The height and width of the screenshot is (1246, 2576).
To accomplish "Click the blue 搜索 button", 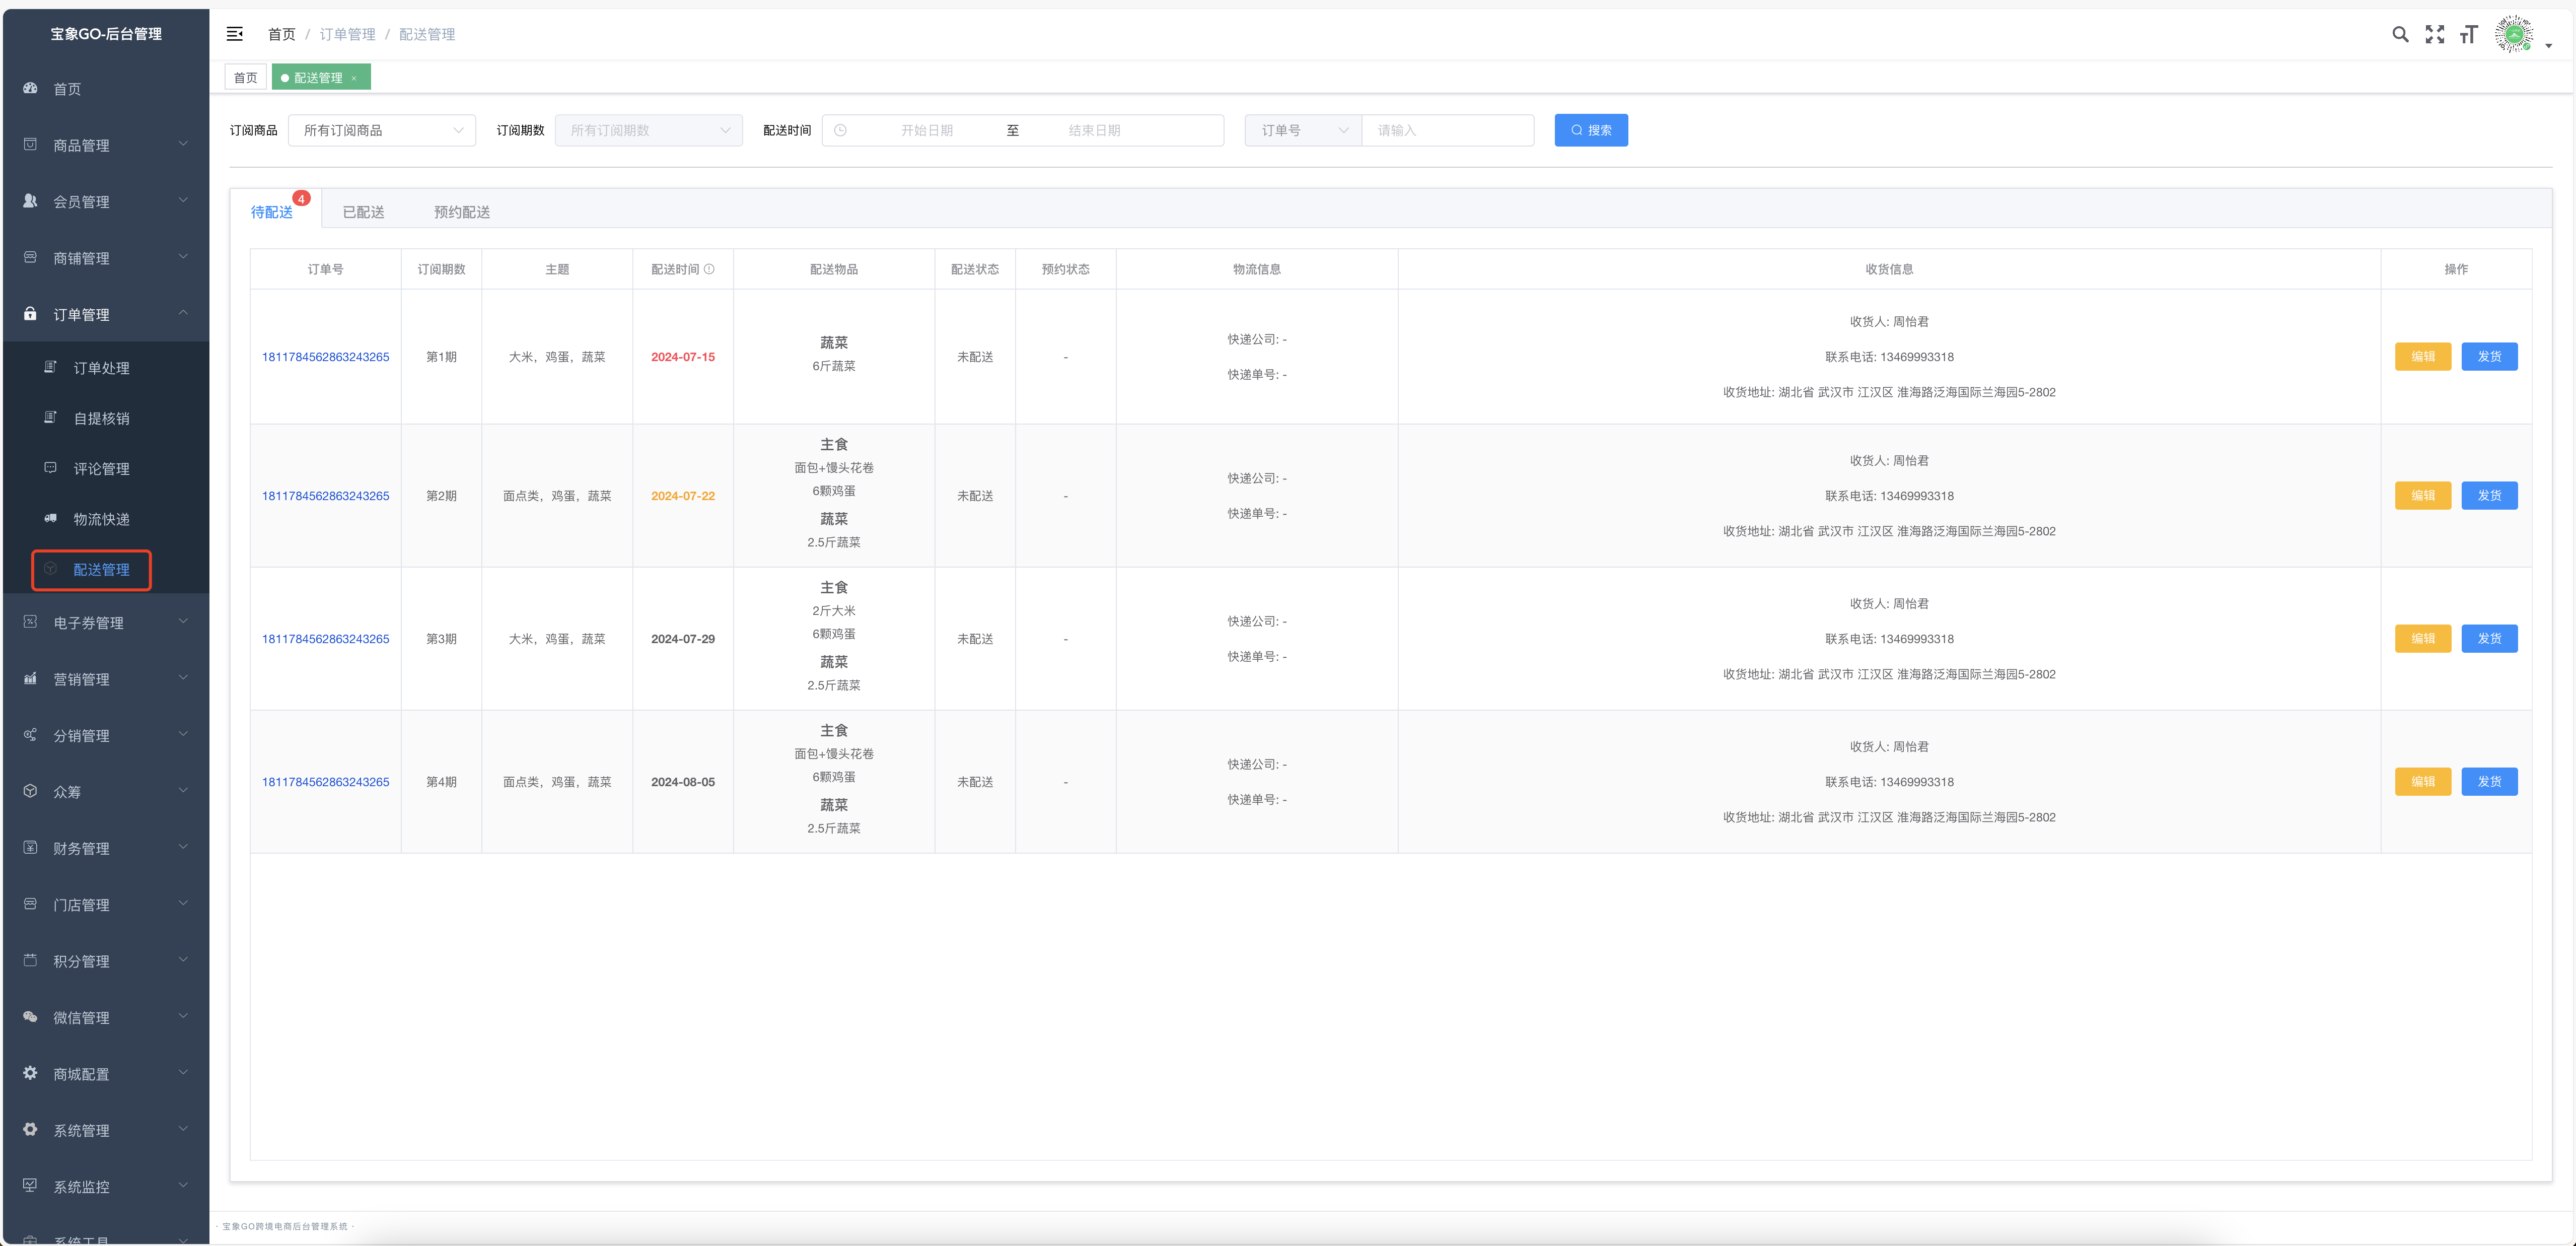I will 1590,130.
